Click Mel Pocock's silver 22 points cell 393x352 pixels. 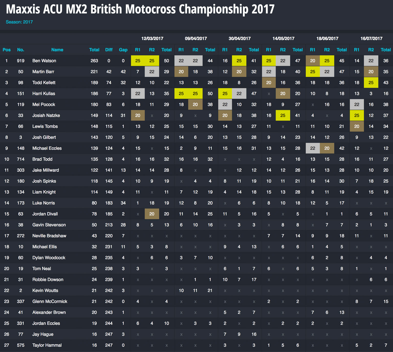click(225, 104)
